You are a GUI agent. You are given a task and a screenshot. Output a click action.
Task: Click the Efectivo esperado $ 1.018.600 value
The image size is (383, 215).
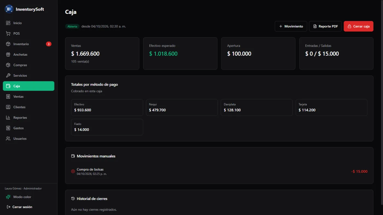click(x=163, y=54)
